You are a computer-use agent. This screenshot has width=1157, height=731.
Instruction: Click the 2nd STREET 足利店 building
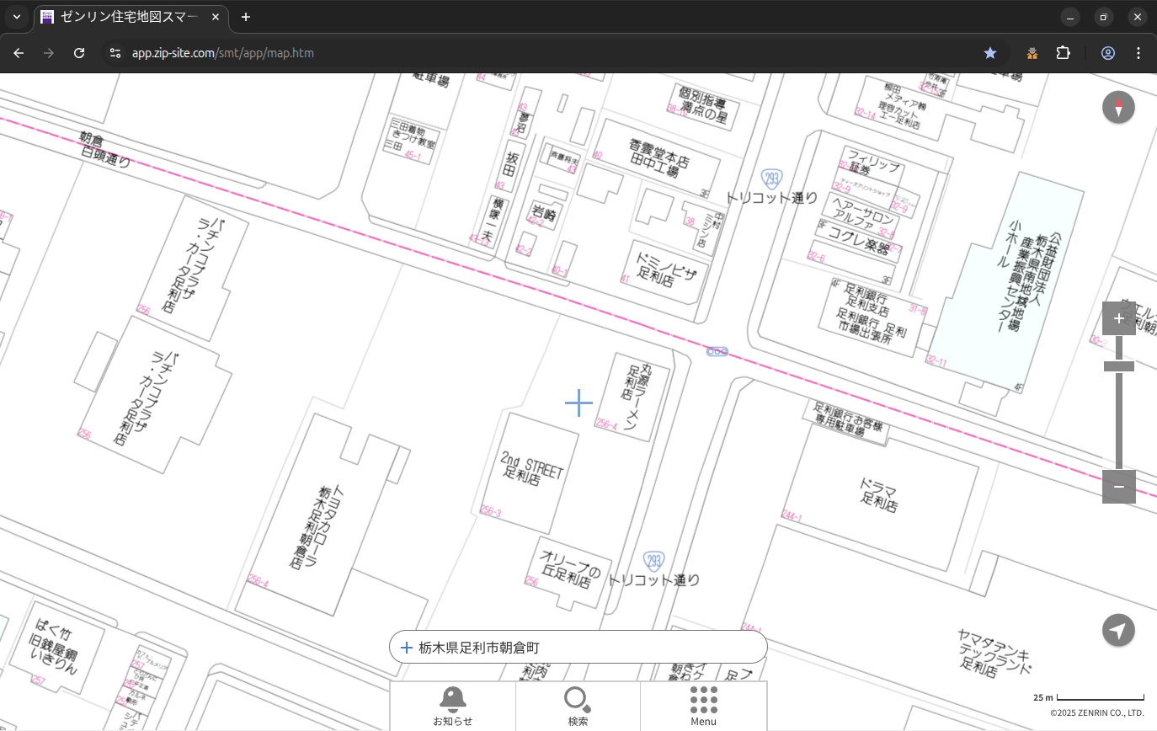(x=531, y=472)
